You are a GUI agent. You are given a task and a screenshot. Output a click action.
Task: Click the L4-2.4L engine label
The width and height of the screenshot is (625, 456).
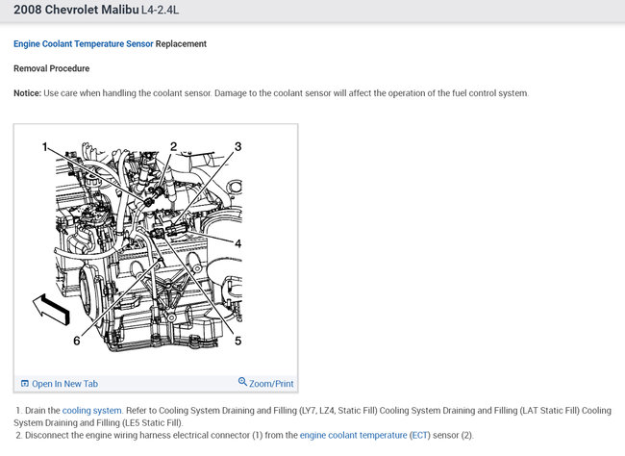pos(161,10)
